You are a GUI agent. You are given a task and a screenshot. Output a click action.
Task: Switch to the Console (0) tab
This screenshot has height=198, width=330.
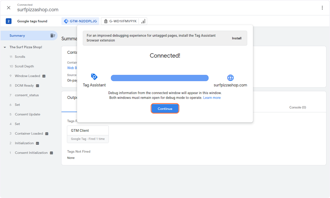(298, 107)
